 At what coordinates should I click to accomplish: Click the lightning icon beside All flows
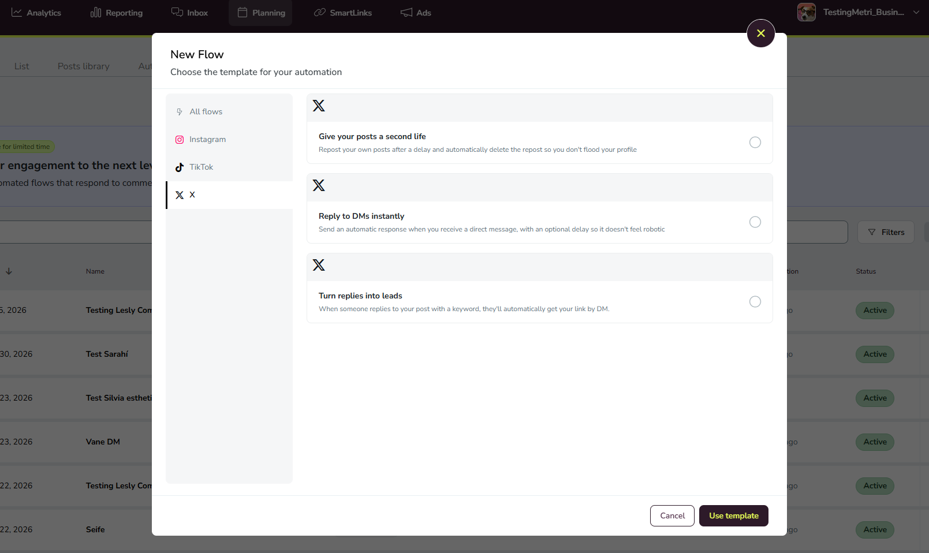[180, 112]
